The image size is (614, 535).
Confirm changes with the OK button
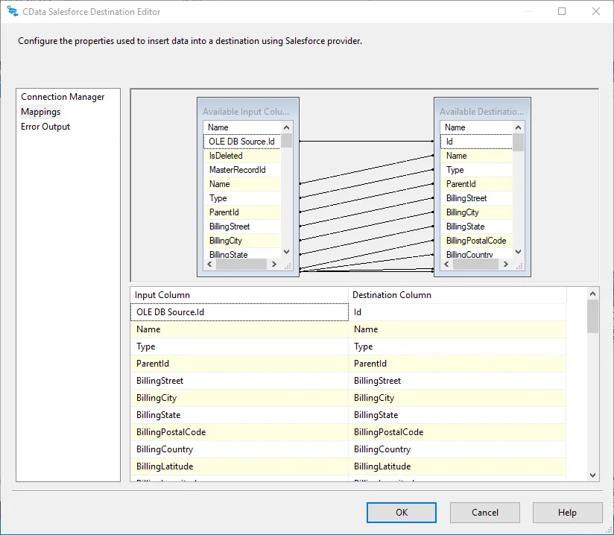[x=401, y=513]
